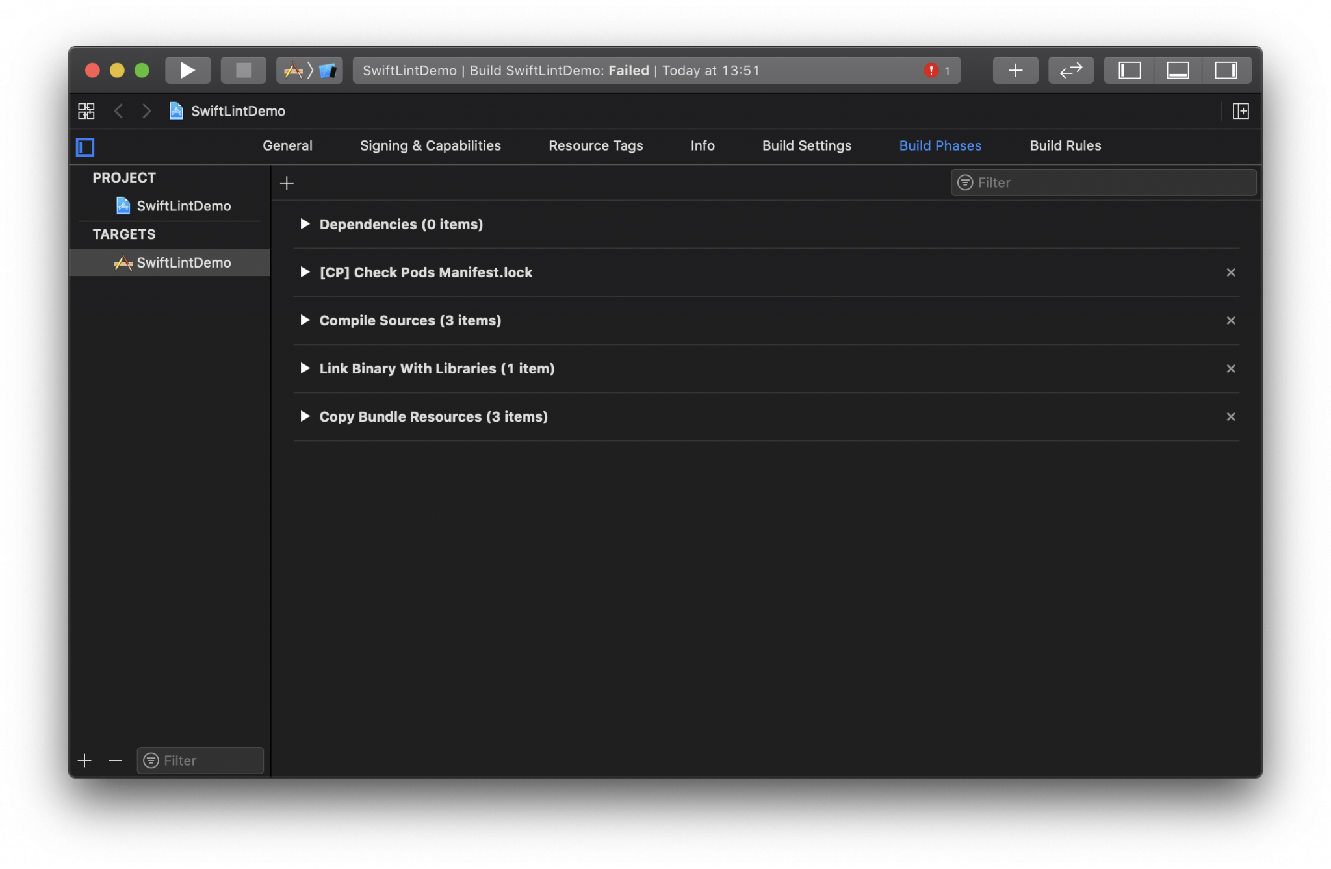Show the bottom debug area icon

pos(1178,69)
